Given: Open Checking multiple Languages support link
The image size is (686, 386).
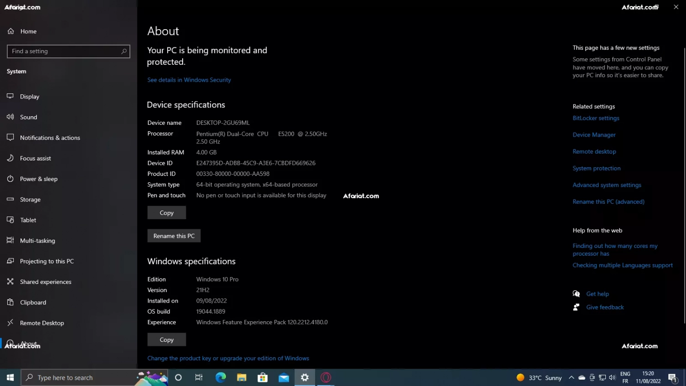Looking at the screenshot, I should [622, 265].
